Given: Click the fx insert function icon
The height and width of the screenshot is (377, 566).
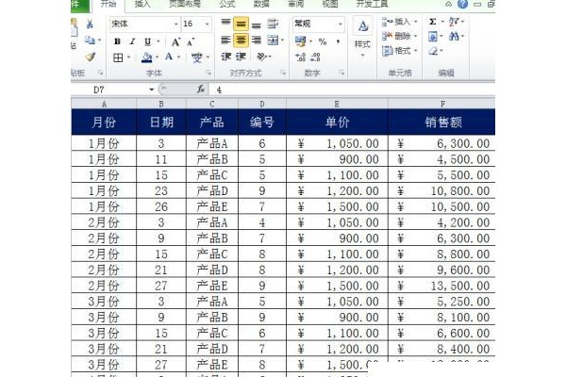Looking at the screenshot, I should click(x=201, y=89).
